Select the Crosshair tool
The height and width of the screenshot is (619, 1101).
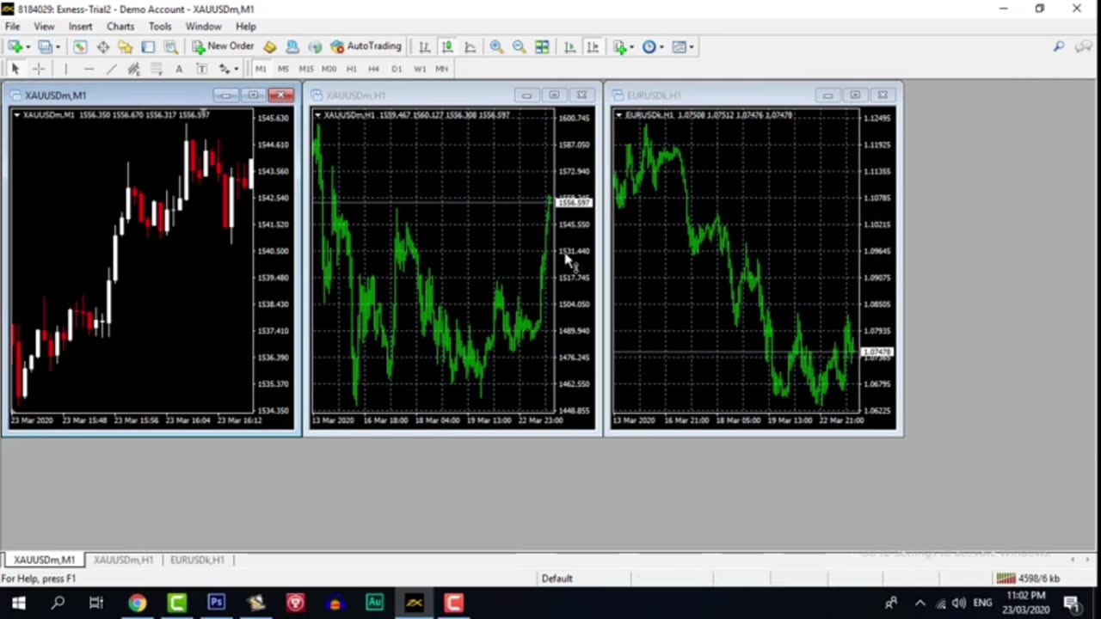(38, 69)
